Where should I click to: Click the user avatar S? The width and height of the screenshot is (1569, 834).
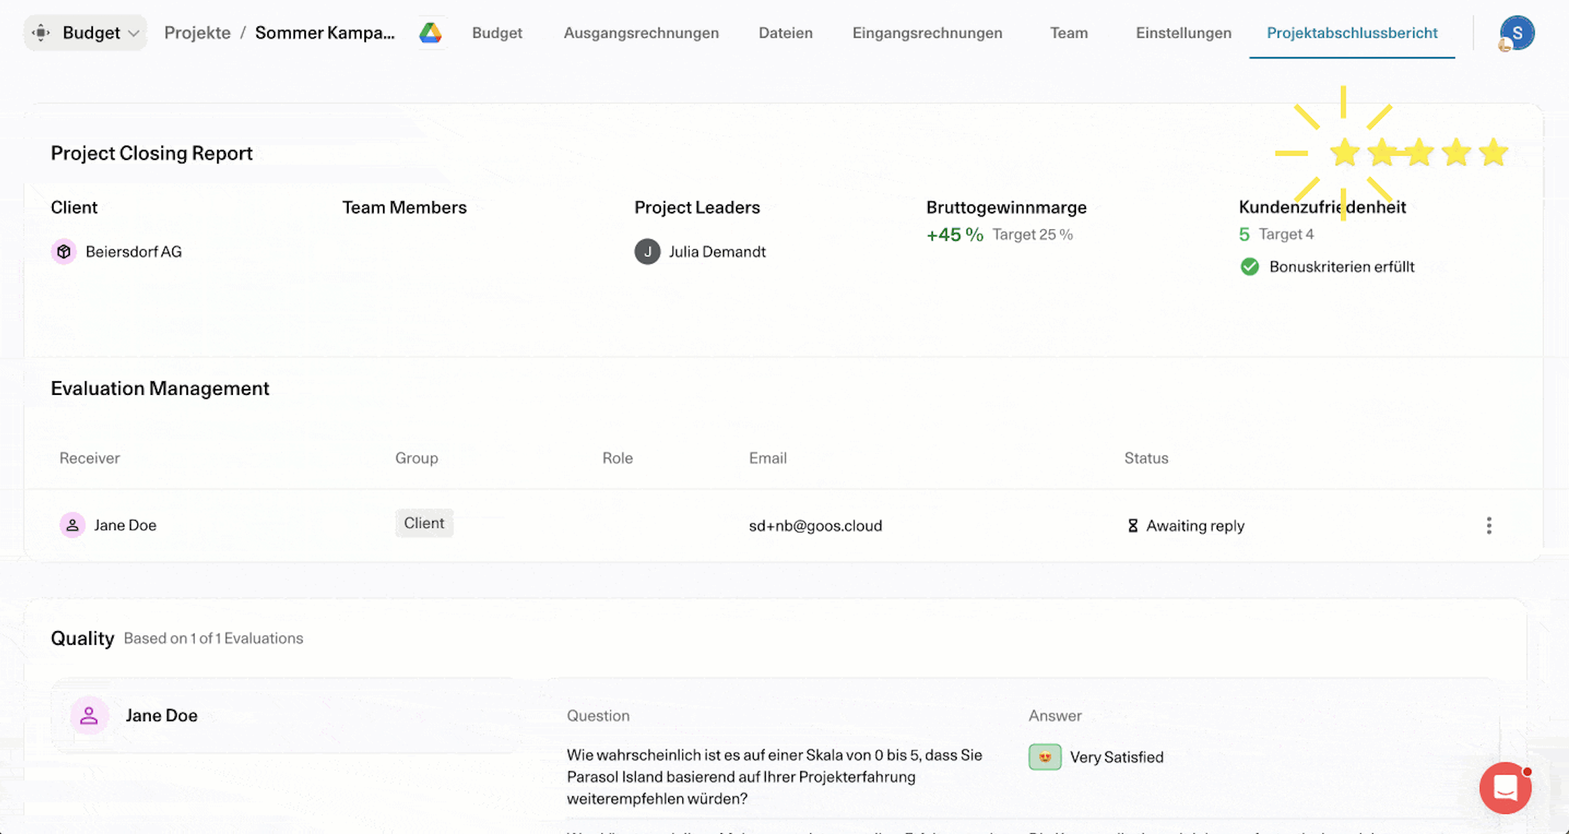point(1516,33)
